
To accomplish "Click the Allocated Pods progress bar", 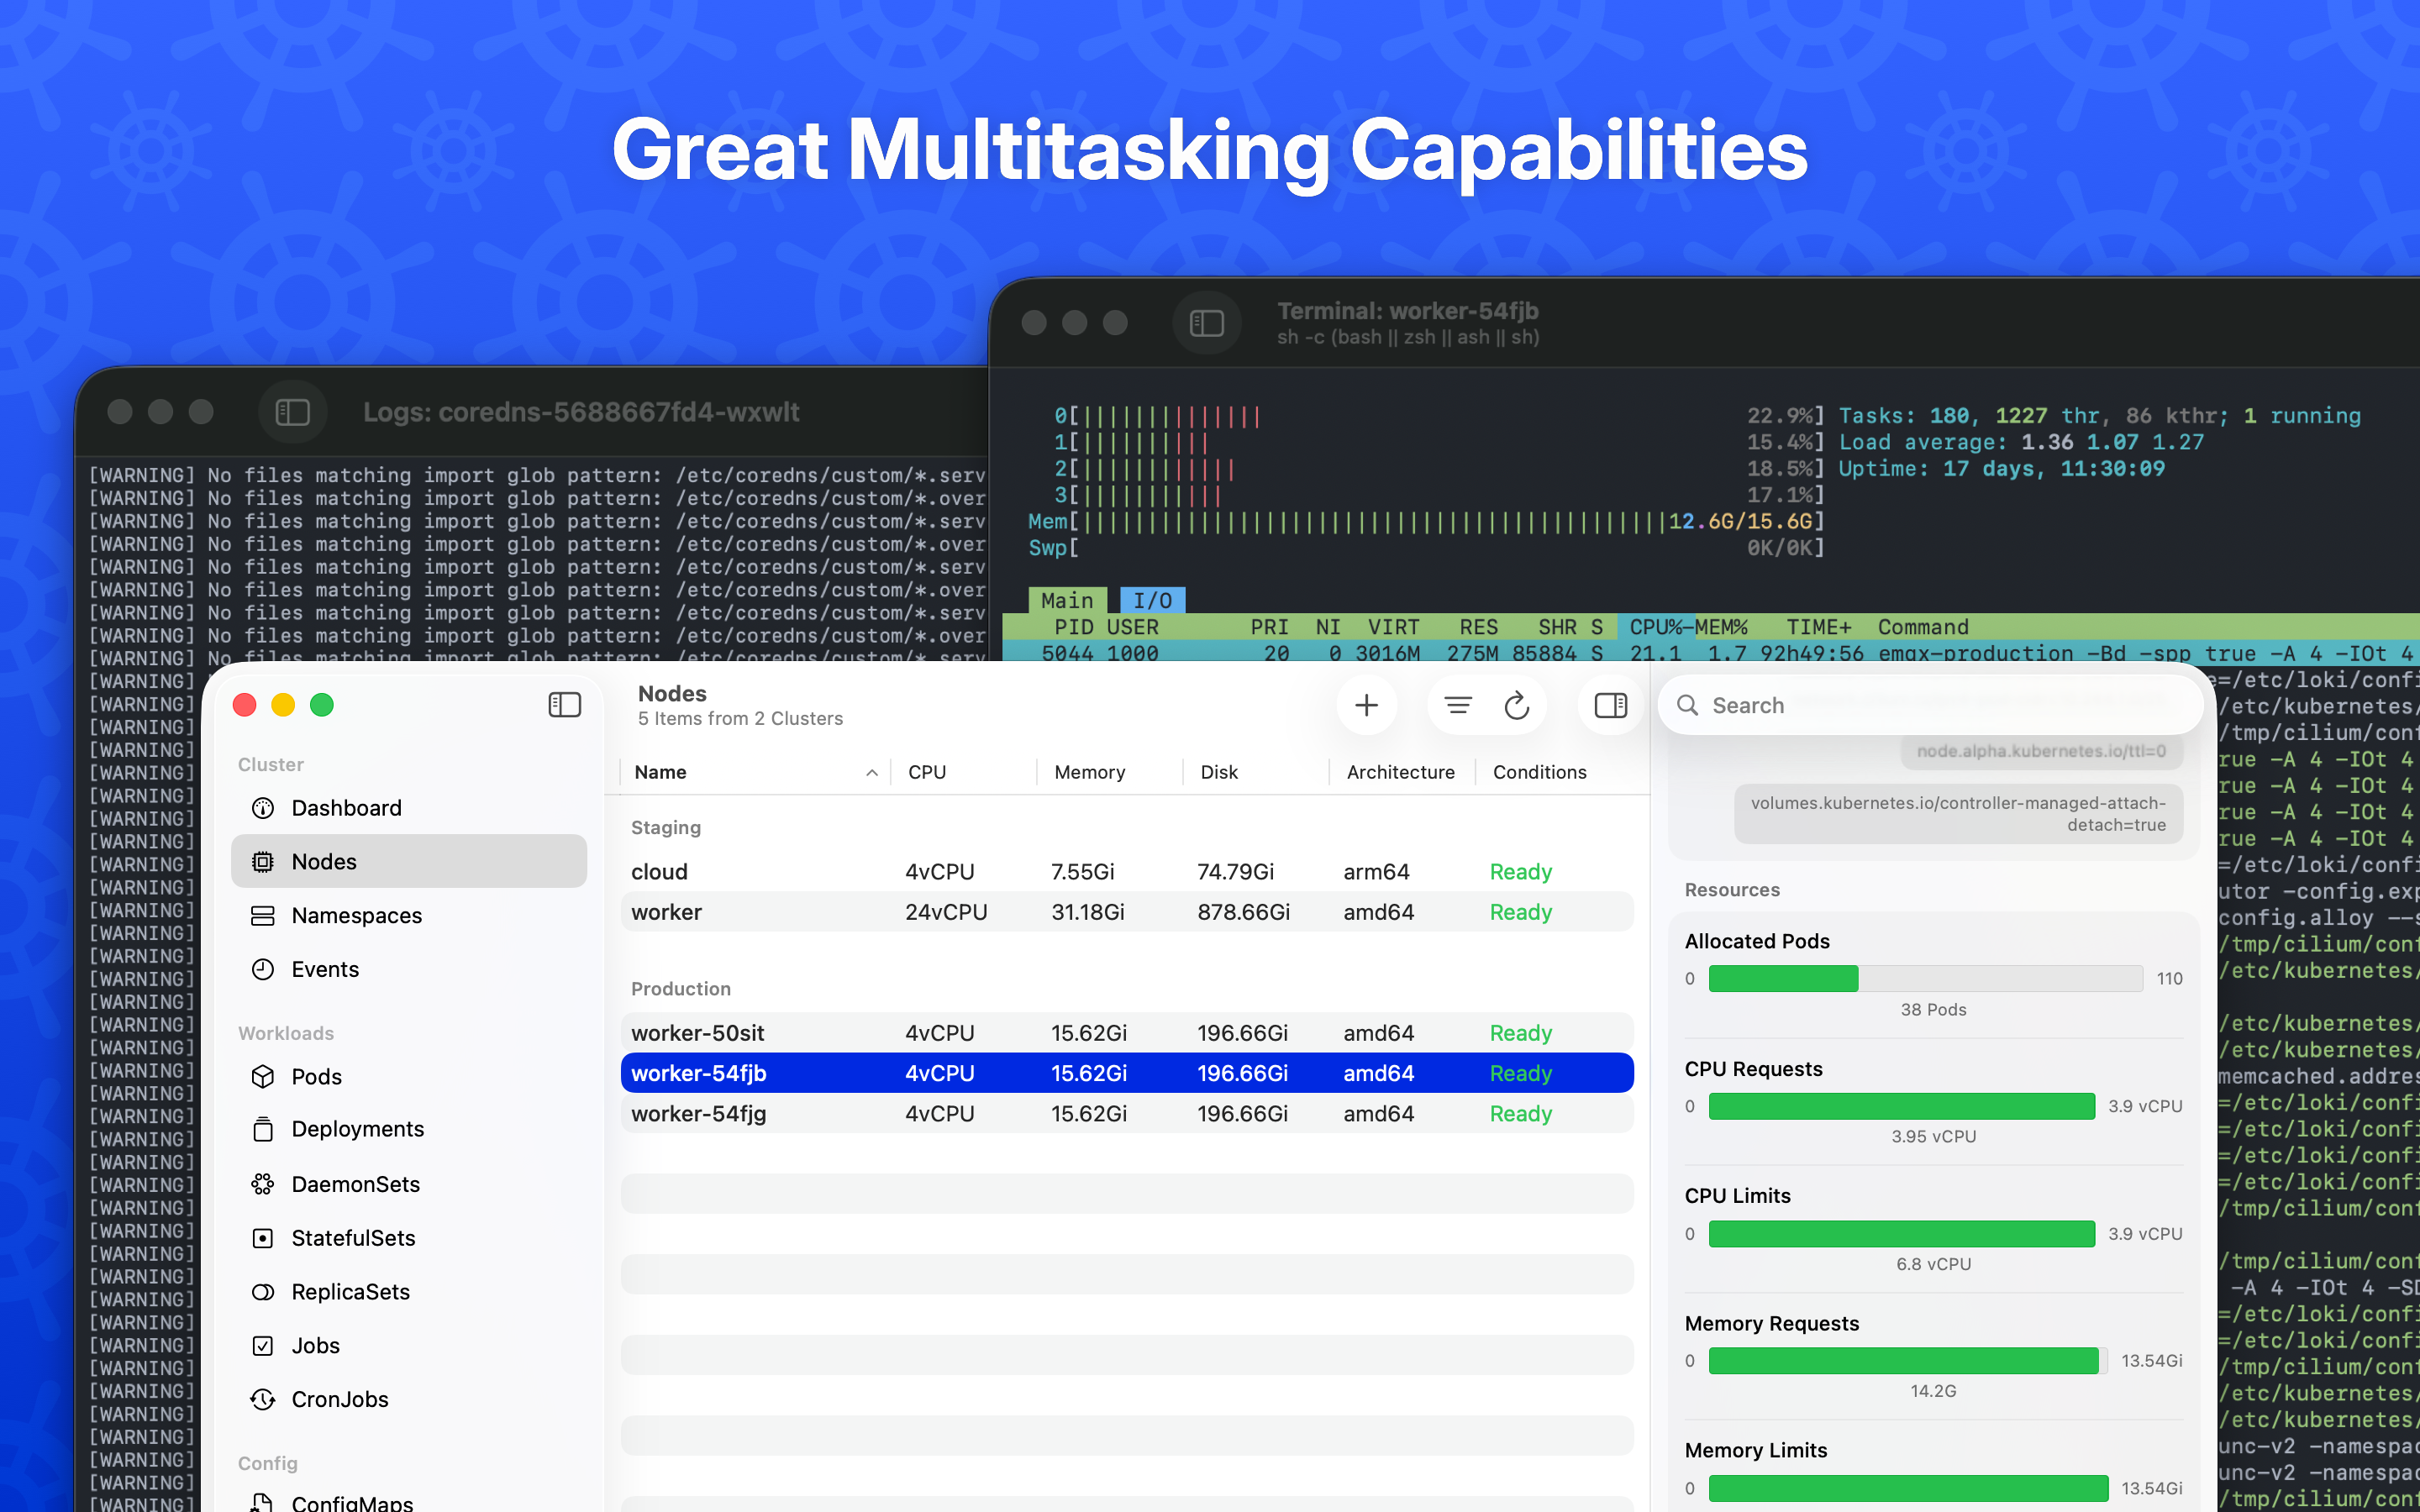I will click(x=1925, y=978).
